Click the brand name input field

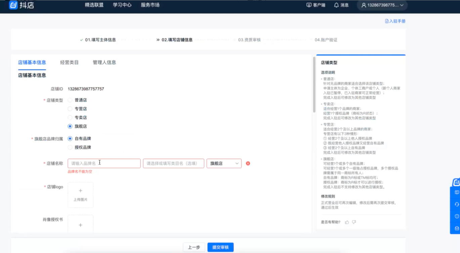104,163
